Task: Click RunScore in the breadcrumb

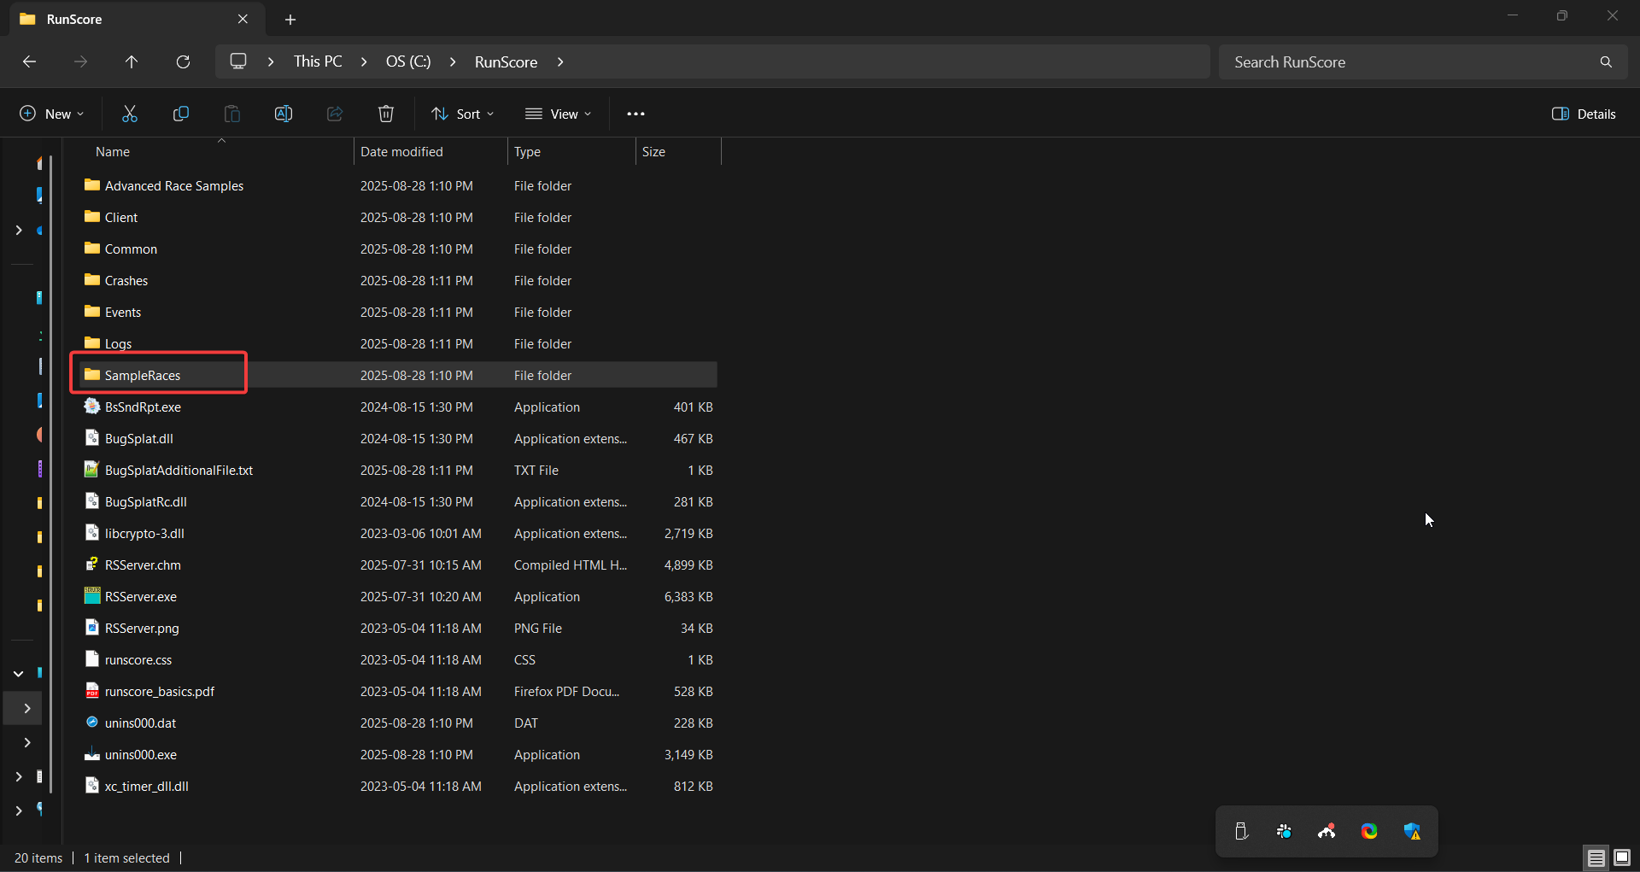Action: coord(506,61)
